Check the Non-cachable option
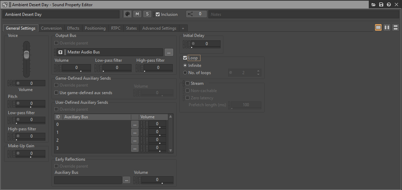The width and height of the screenshot is (402, 190). (x=187, y=91)
